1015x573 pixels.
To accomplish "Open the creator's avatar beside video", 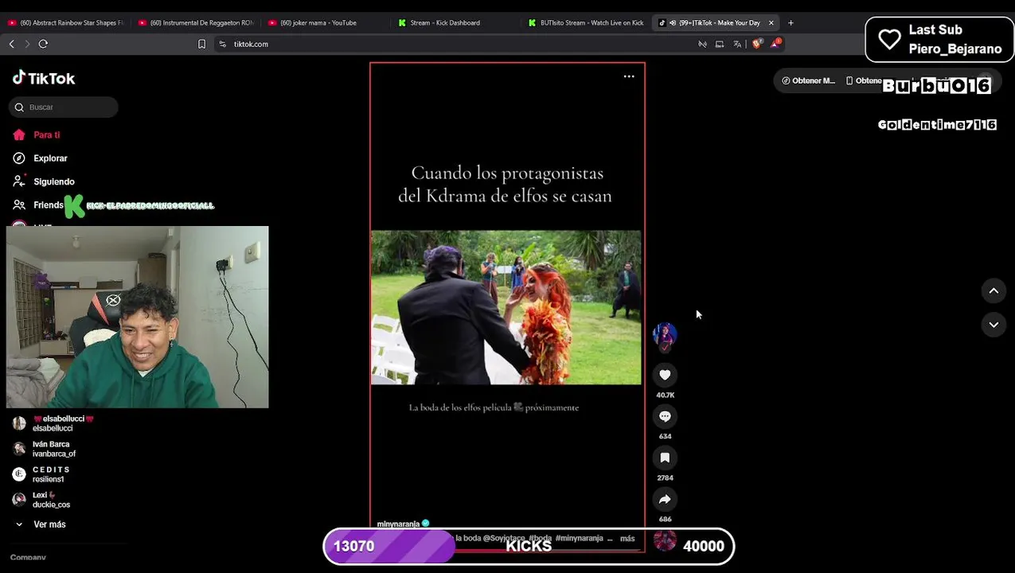I will [x=665, y=334].
